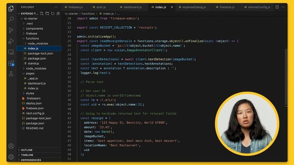The height and width of the screenshot is (165, 294).
Task: Open the Explorer view in activity bar
Action: click(11, 8)
